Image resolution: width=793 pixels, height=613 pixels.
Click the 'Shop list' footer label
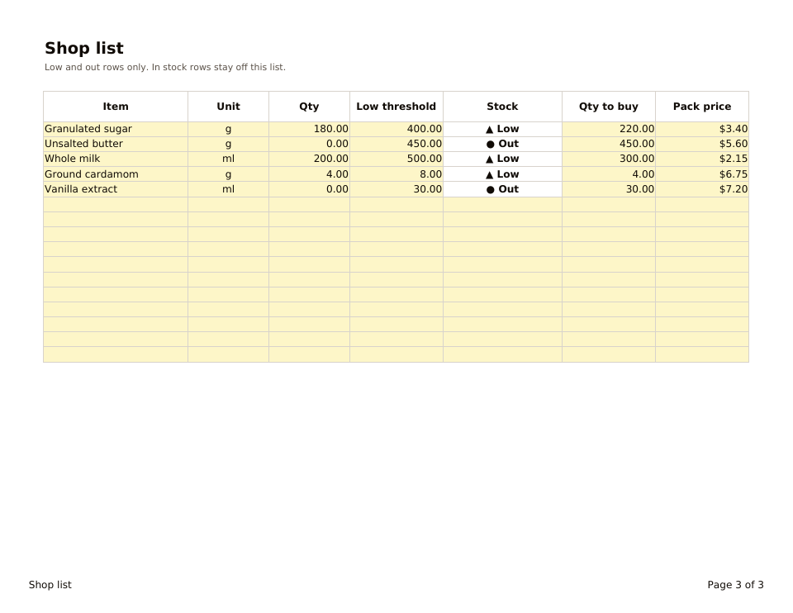(50, 585)
